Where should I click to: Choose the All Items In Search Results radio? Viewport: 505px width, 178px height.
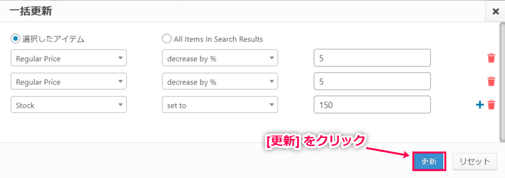(x=167, y=39)
